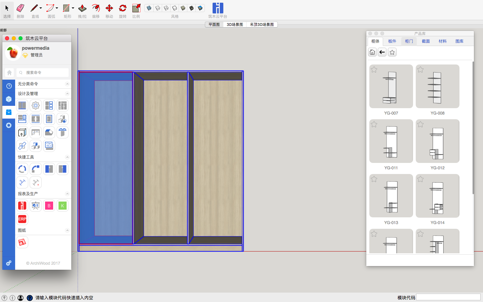483x302 pixels.
Task: Click the green K report icon
Action: (63, 206)
